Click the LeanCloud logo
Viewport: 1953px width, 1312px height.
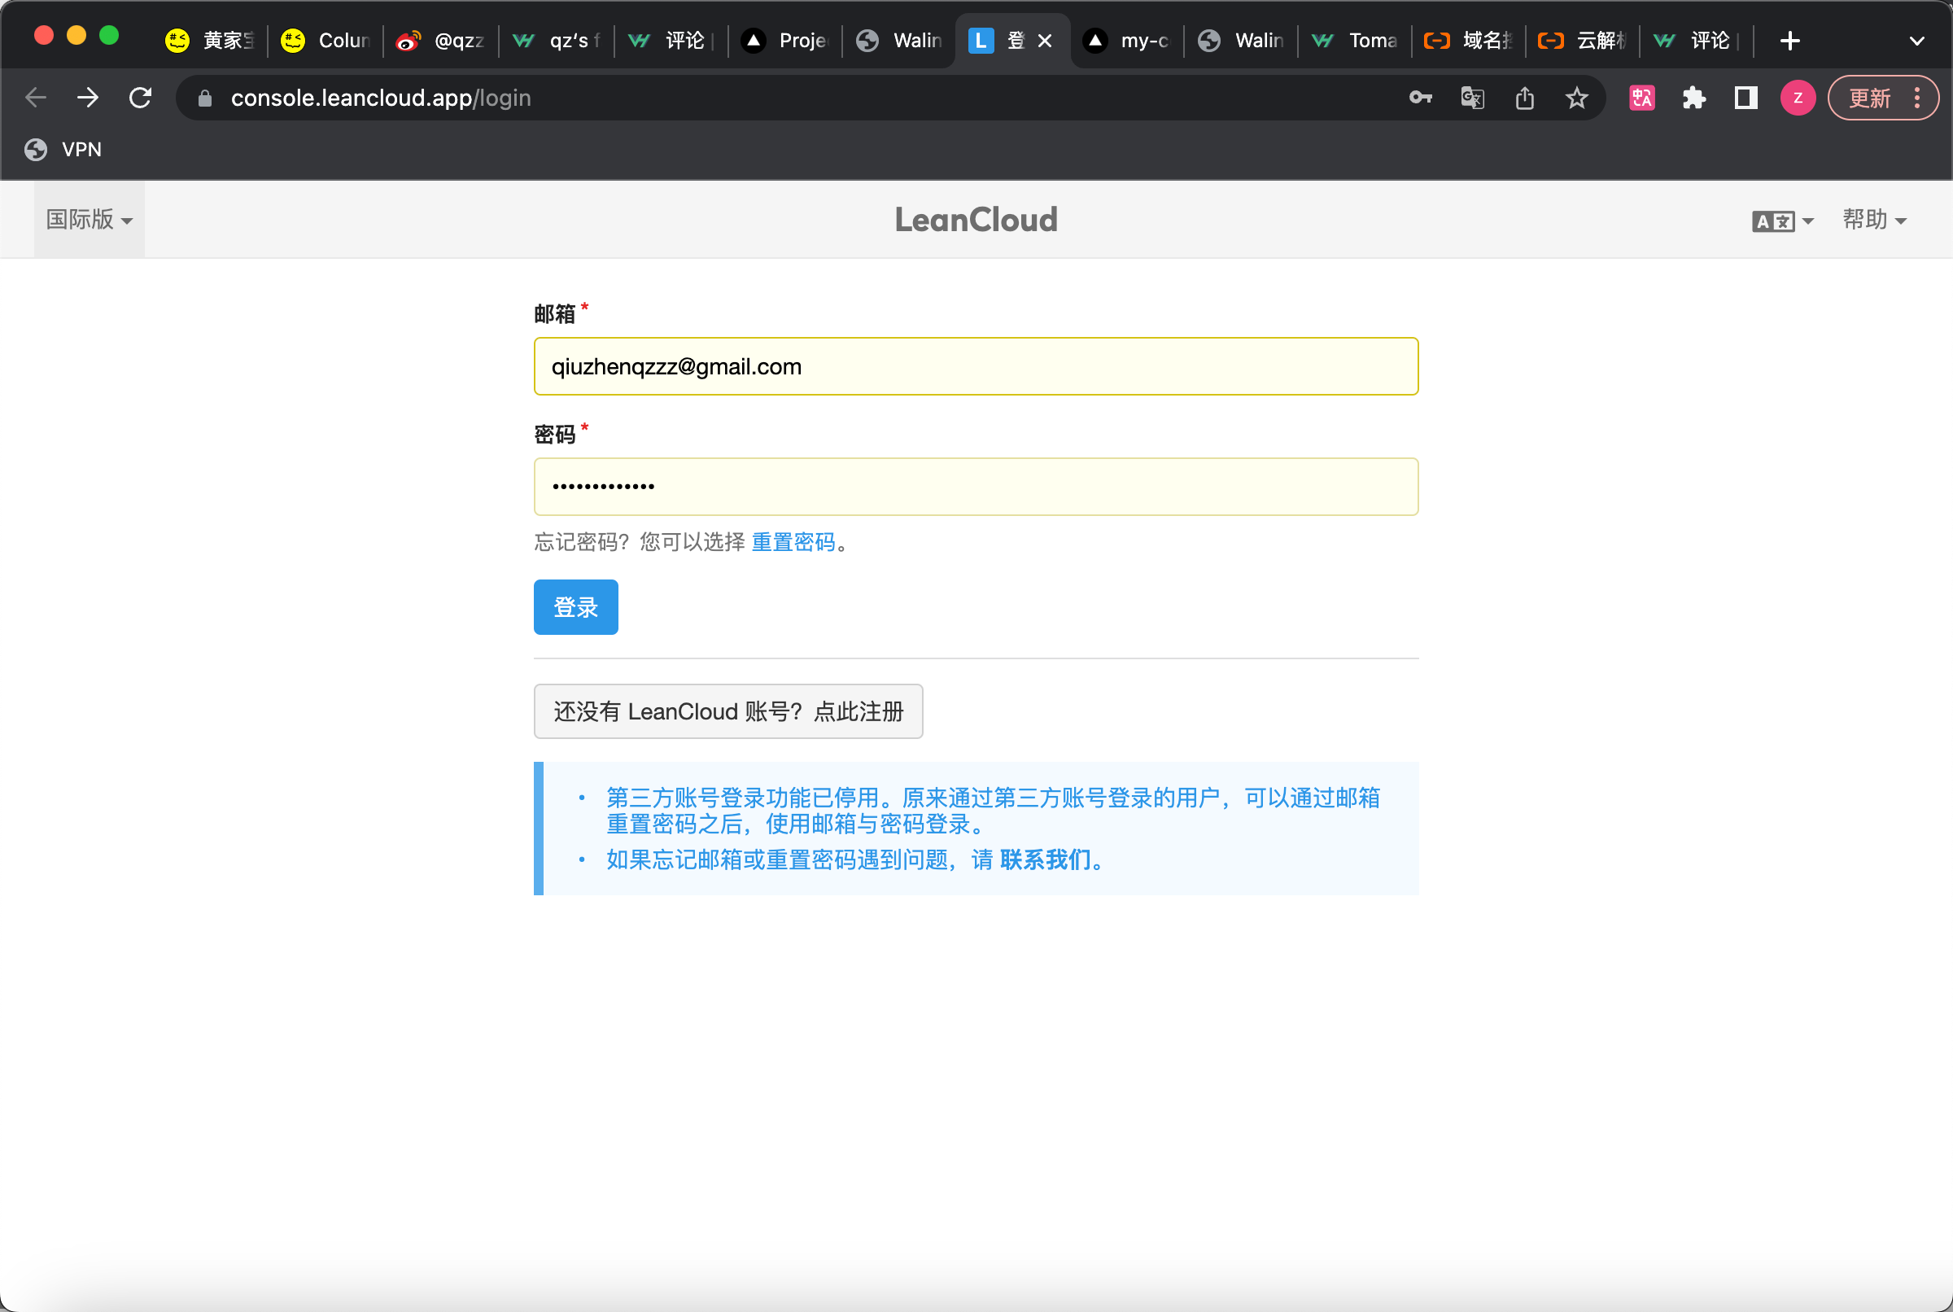[x=976, y=219]
